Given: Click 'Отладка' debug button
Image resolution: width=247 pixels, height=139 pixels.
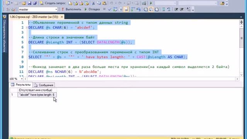Looking at the screenshot, I should [x=92, y=9].
